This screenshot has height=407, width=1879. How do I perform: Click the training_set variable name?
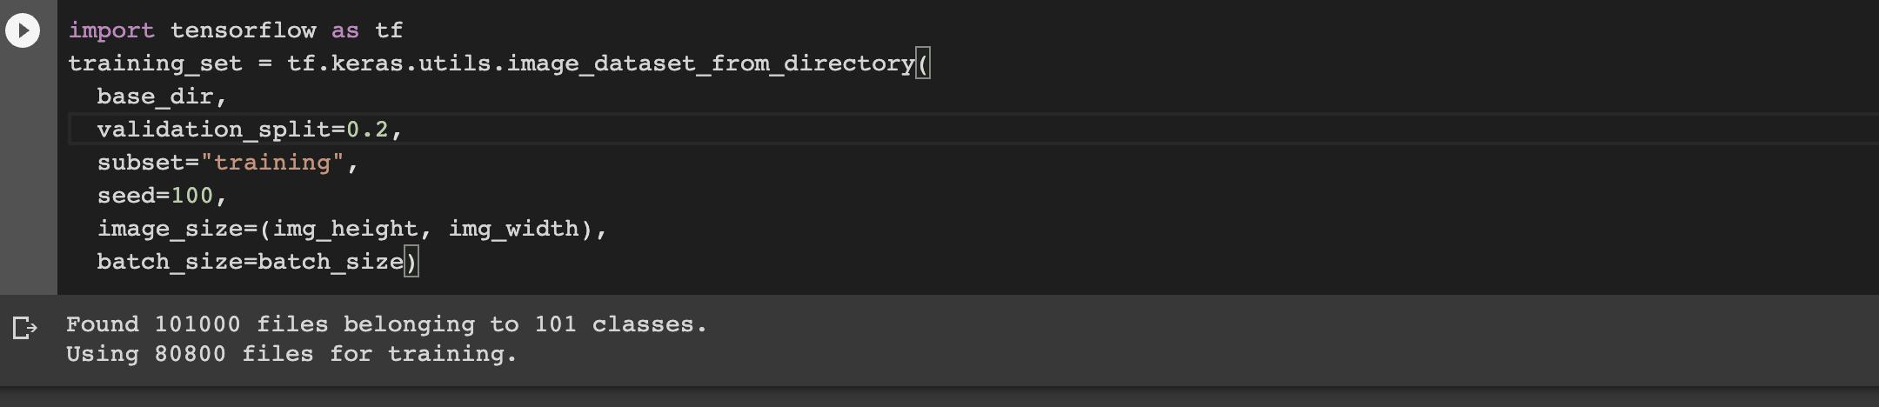click(x=155, y=63)
